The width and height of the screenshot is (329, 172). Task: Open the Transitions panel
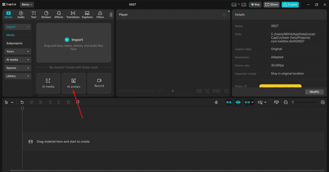(x=73, y=15)
